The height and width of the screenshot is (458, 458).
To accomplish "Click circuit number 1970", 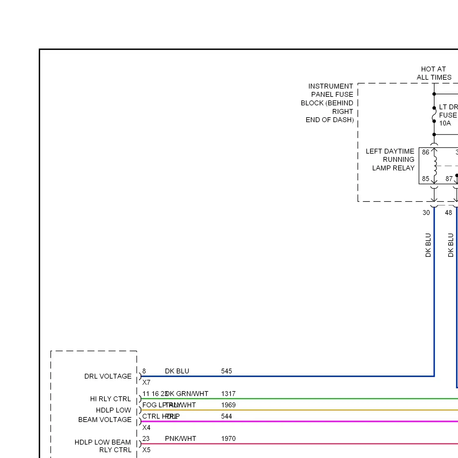I will click(x=228, y=438).
